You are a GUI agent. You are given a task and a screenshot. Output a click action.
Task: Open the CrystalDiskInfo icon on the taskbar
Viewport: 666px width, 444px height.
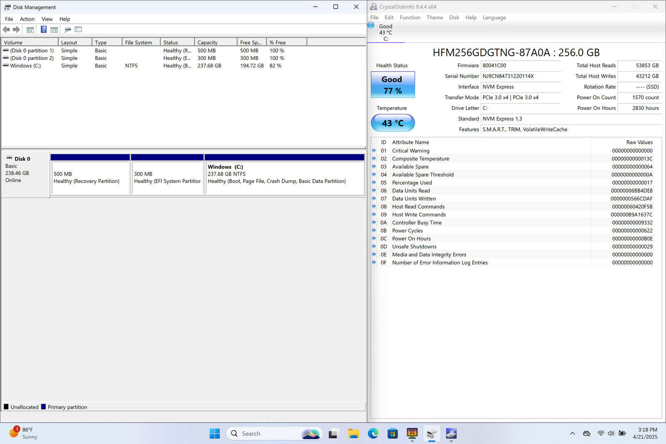click(451, 434)
